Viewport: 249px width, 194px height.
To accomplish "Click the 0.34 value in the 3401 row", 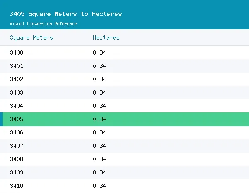I will click(x=100, y=66).
